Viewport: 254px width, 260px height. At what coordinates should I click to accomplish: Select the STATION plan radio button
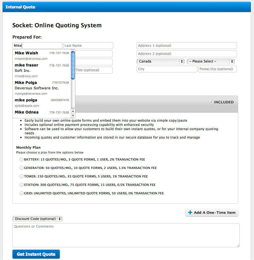pos(21,185)
